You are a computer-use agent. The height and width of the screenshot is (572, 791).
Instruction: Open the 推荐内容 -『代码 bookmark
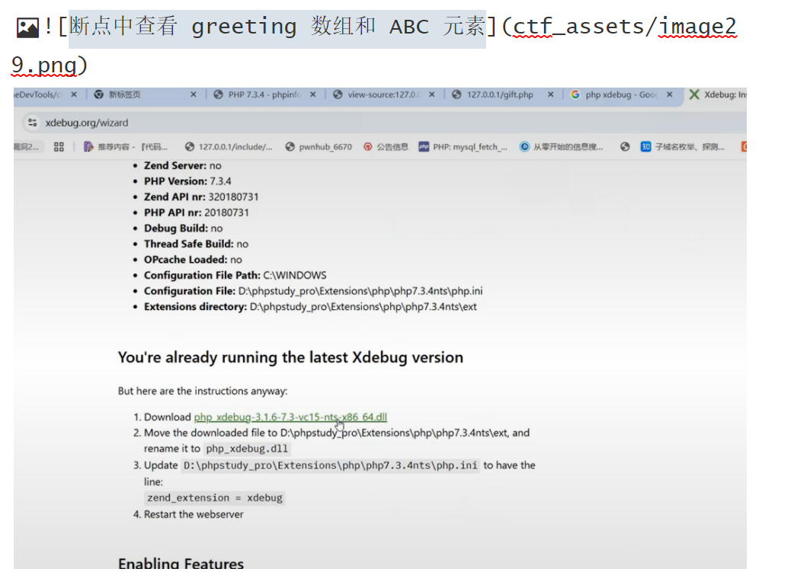(126, 147)
